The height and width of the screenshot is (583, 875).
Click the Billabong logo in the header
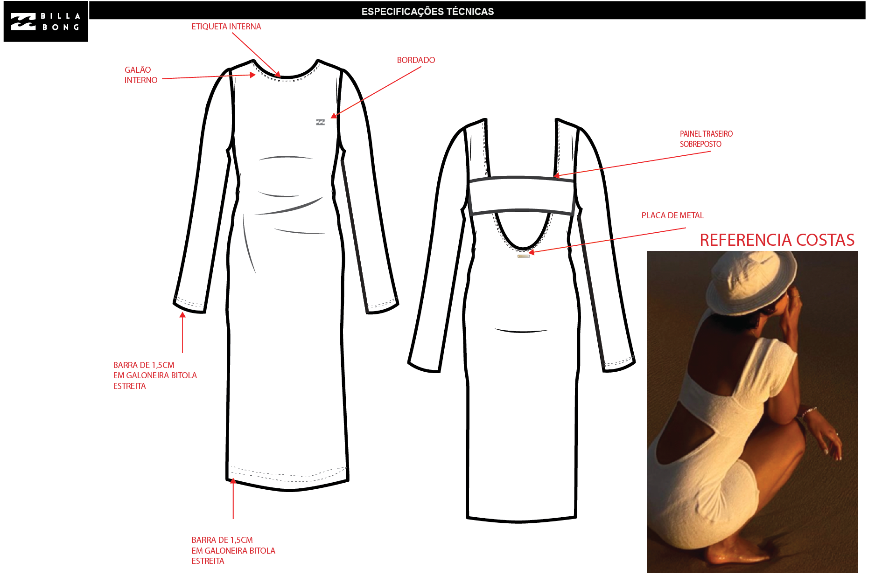pyautogui.click(x=46, y=21)
